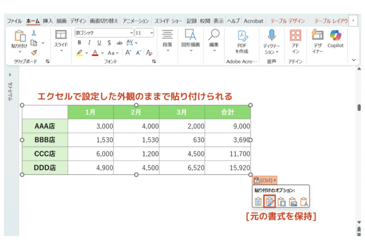Switch to the 描画 tab
Viewport: 365px width, 249px height.
point(62,21)
